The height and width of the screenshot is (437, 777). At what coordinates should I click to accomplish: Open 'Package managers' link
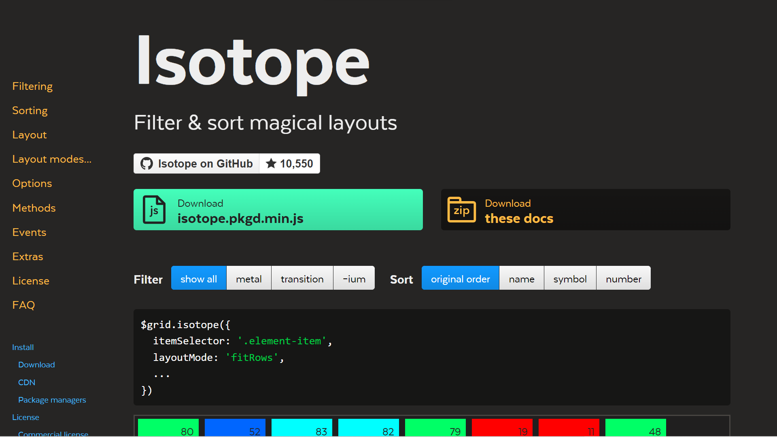pos(52,400)
